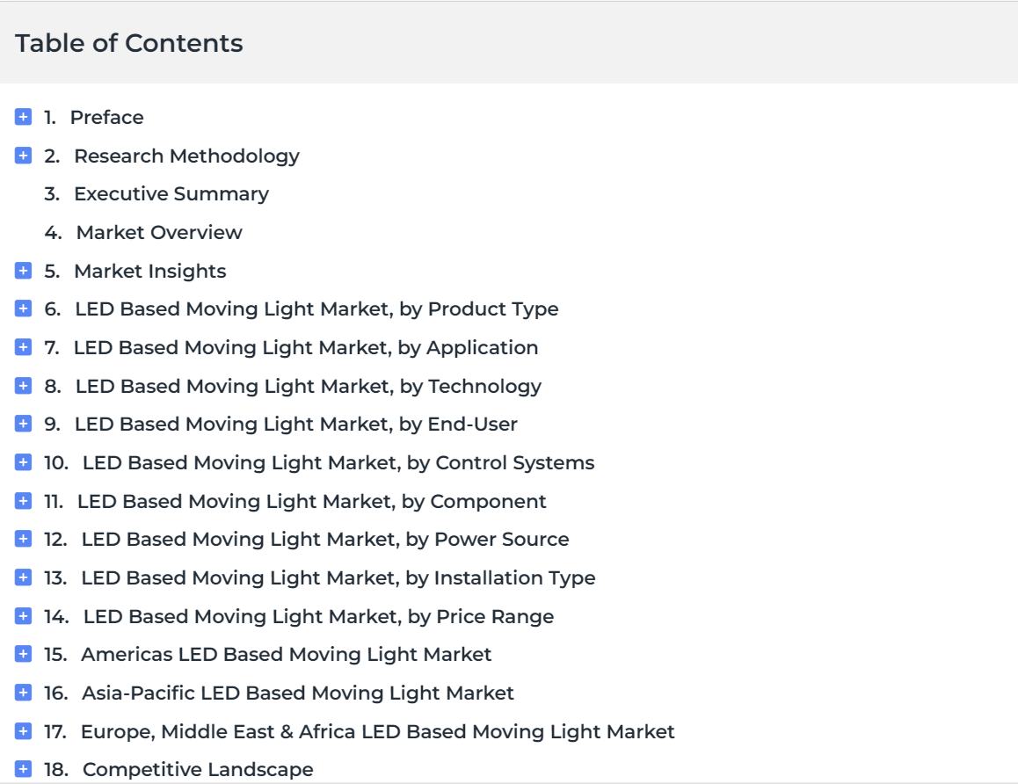Expand Americas LED Based Moving Light Market

(24, 654)
